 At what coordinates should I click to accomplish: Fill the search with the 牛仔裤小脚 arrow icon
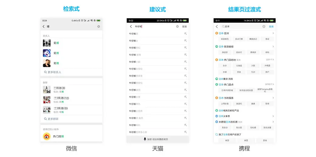click(x=186, y=62)
